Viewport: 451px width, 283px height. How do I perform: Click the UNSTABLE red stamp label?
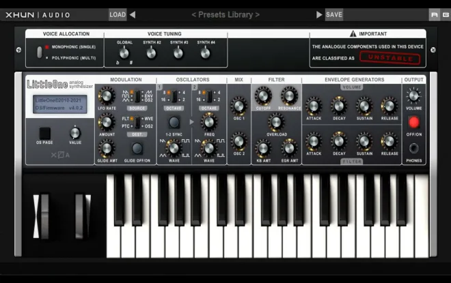(390, 58)
